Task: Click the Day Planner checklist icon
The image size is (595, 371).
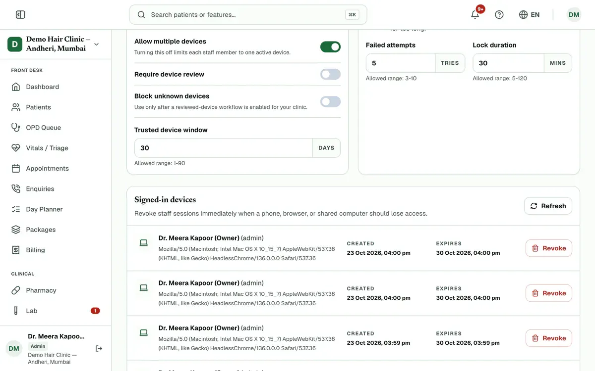Action: [16, 209]
